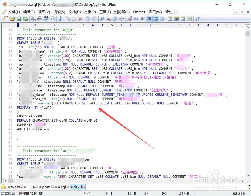Close the a.sql document tab
251x196 pixels.
[x=68, y=187]
